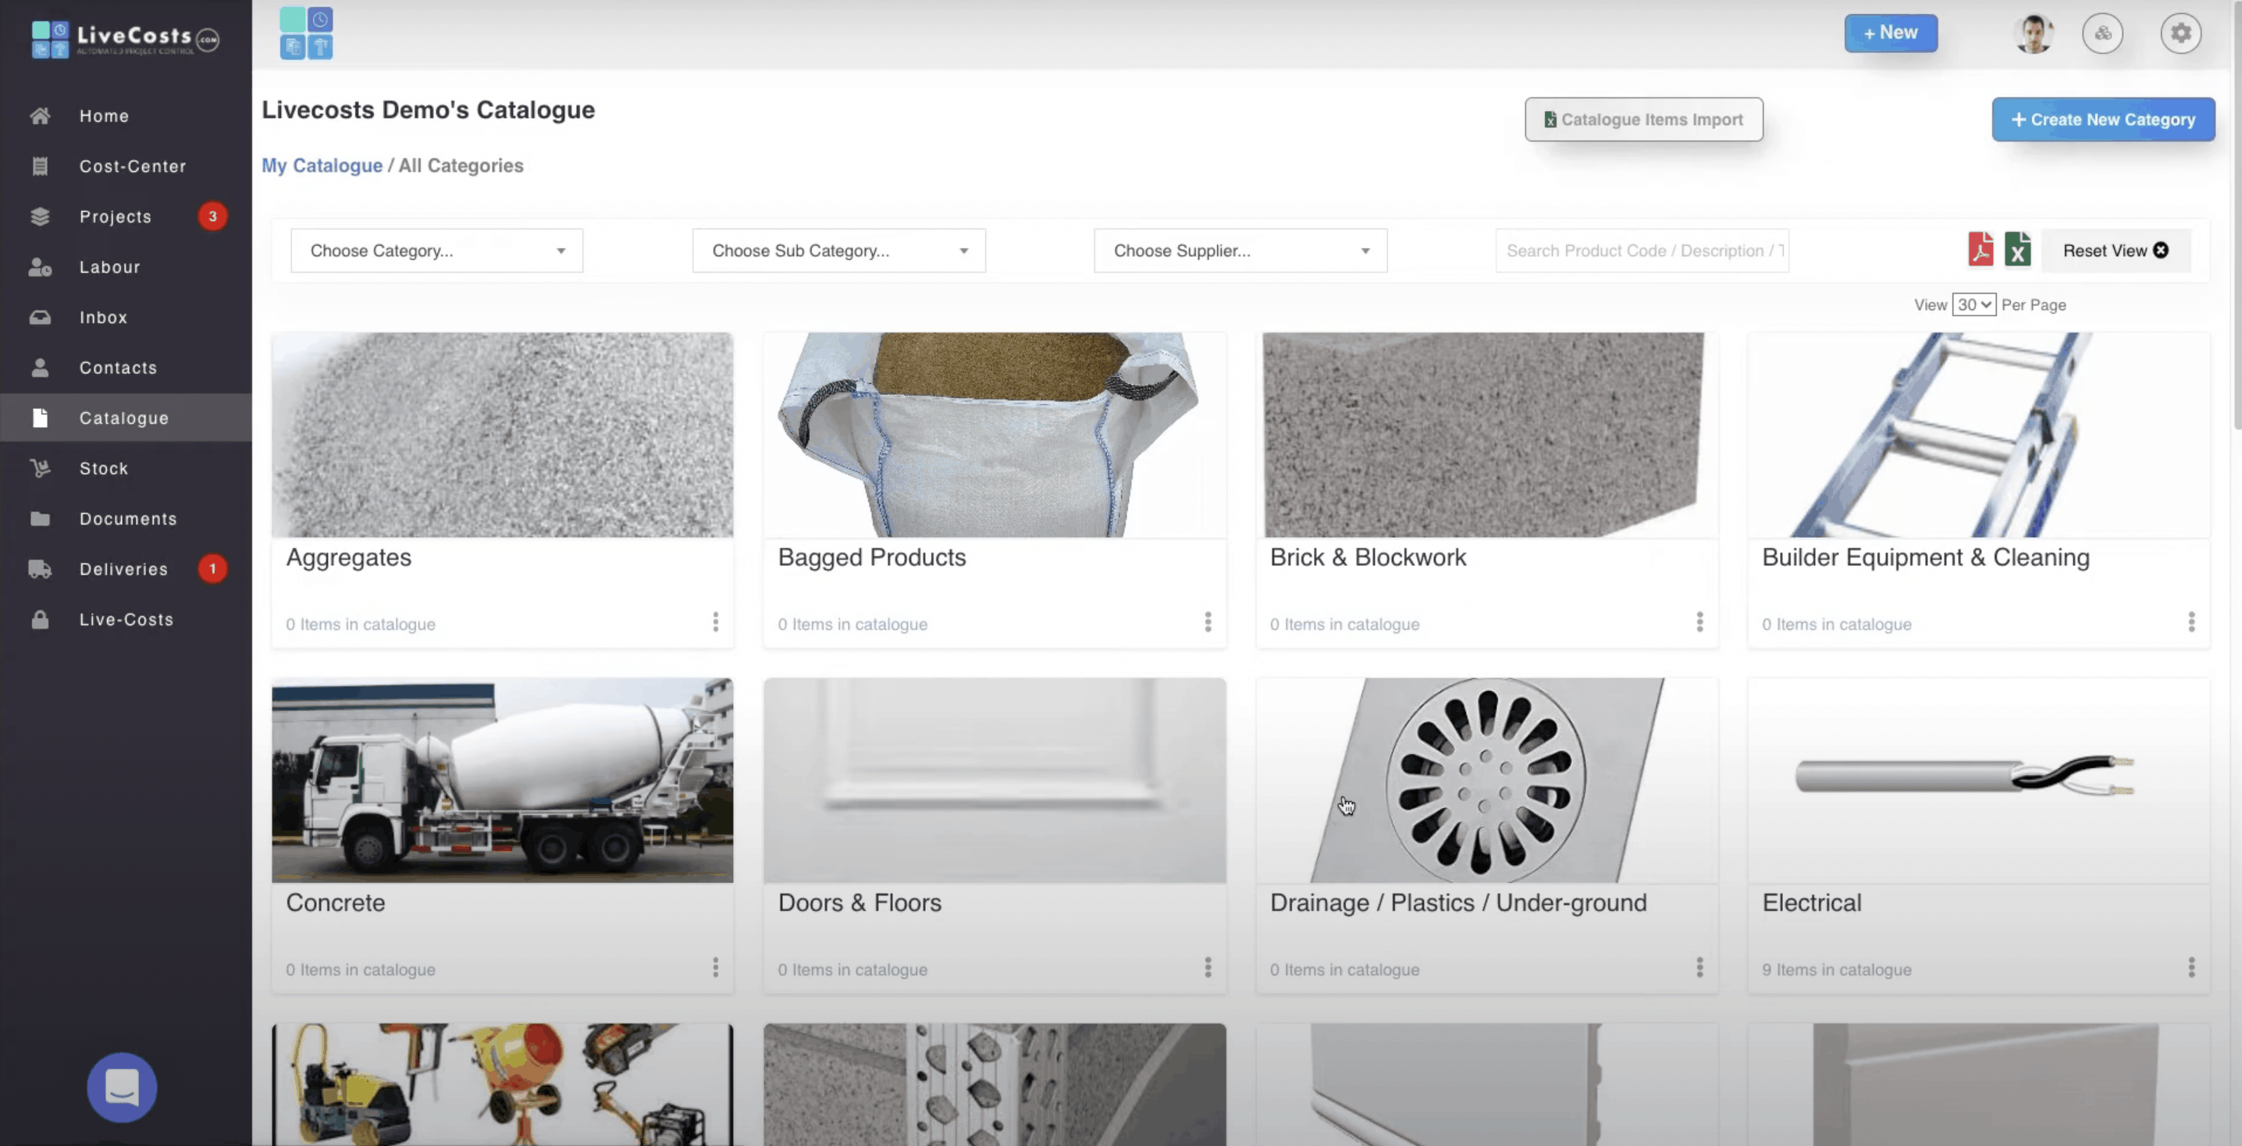Open the Aggregates card three-dot menu
2242x1146 pixels.
pyautogui.click(x=715, y=622)
